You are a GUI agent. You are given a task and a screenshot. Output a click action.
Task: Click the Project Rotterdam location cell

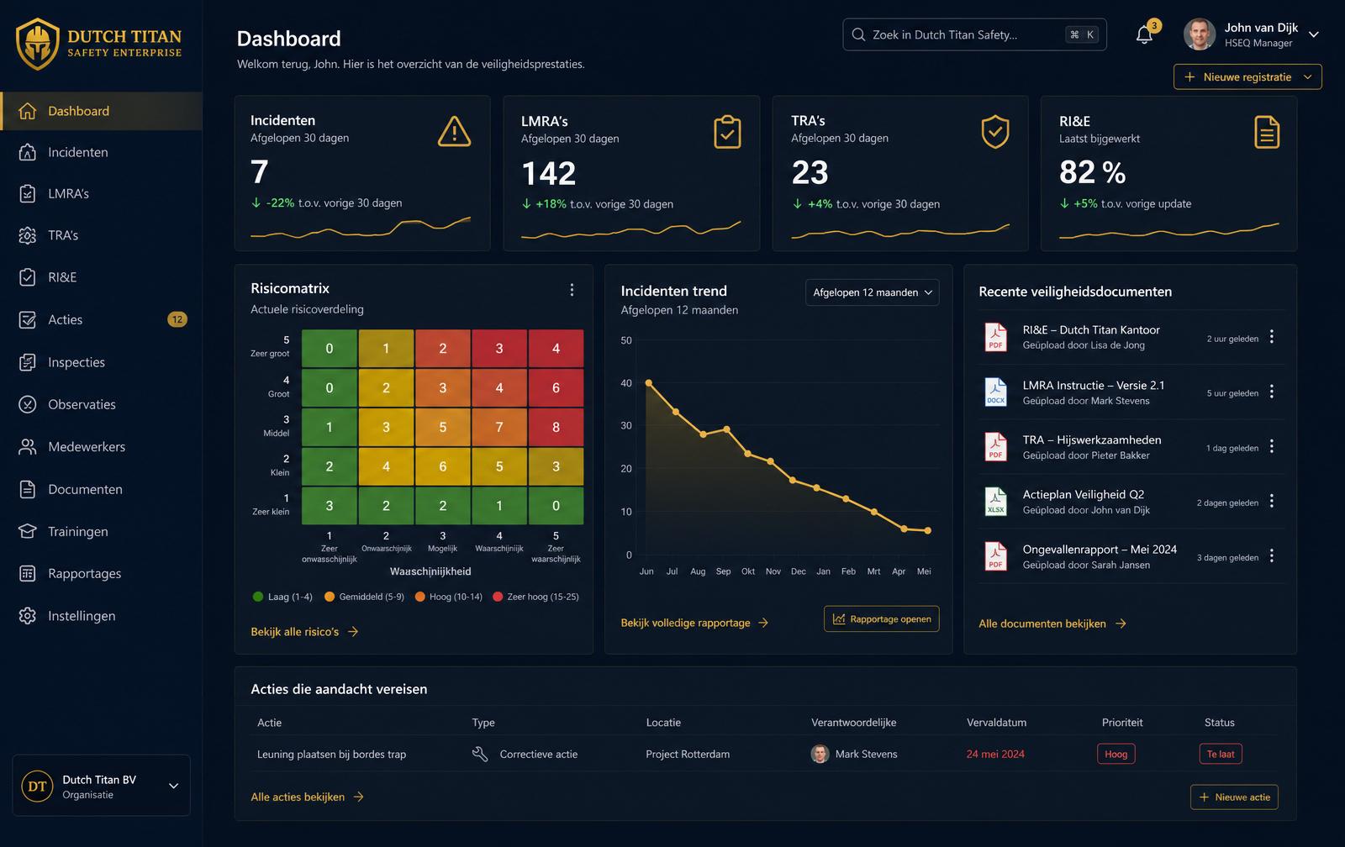688,754
